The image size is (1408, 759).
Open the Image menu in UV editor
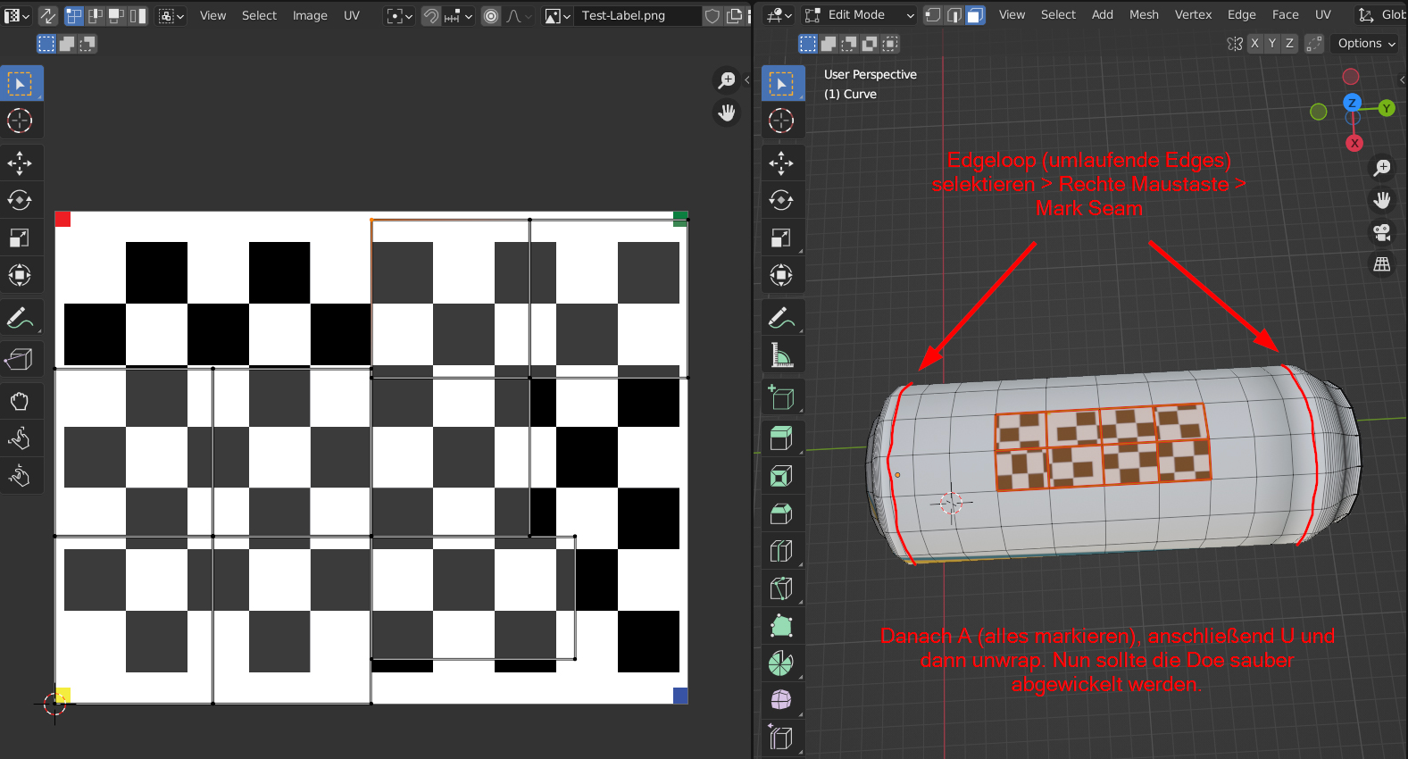[310, 16]
